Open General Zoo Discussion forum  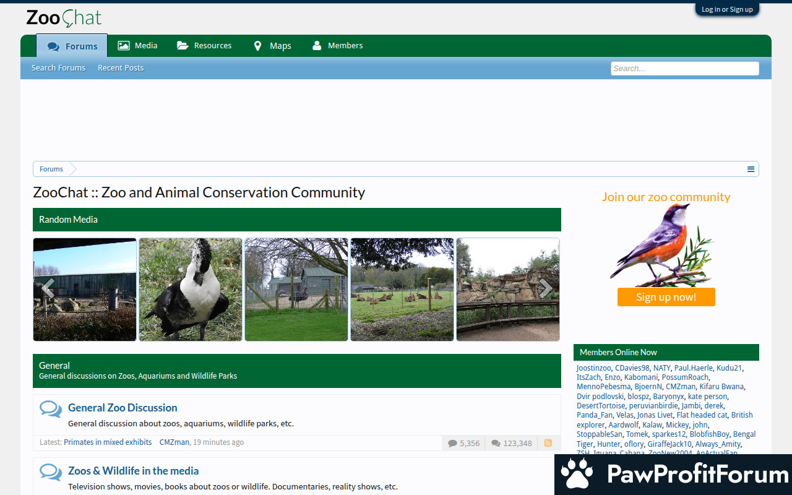pos(123,408)
